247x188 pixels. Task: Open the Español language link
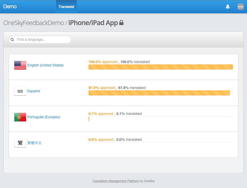(x=34, y=91)
